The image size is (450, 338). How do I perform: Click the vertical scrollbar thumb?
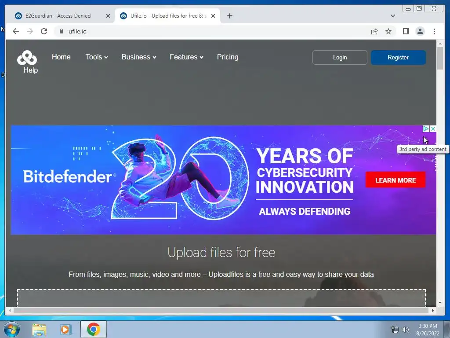(440, 58)
